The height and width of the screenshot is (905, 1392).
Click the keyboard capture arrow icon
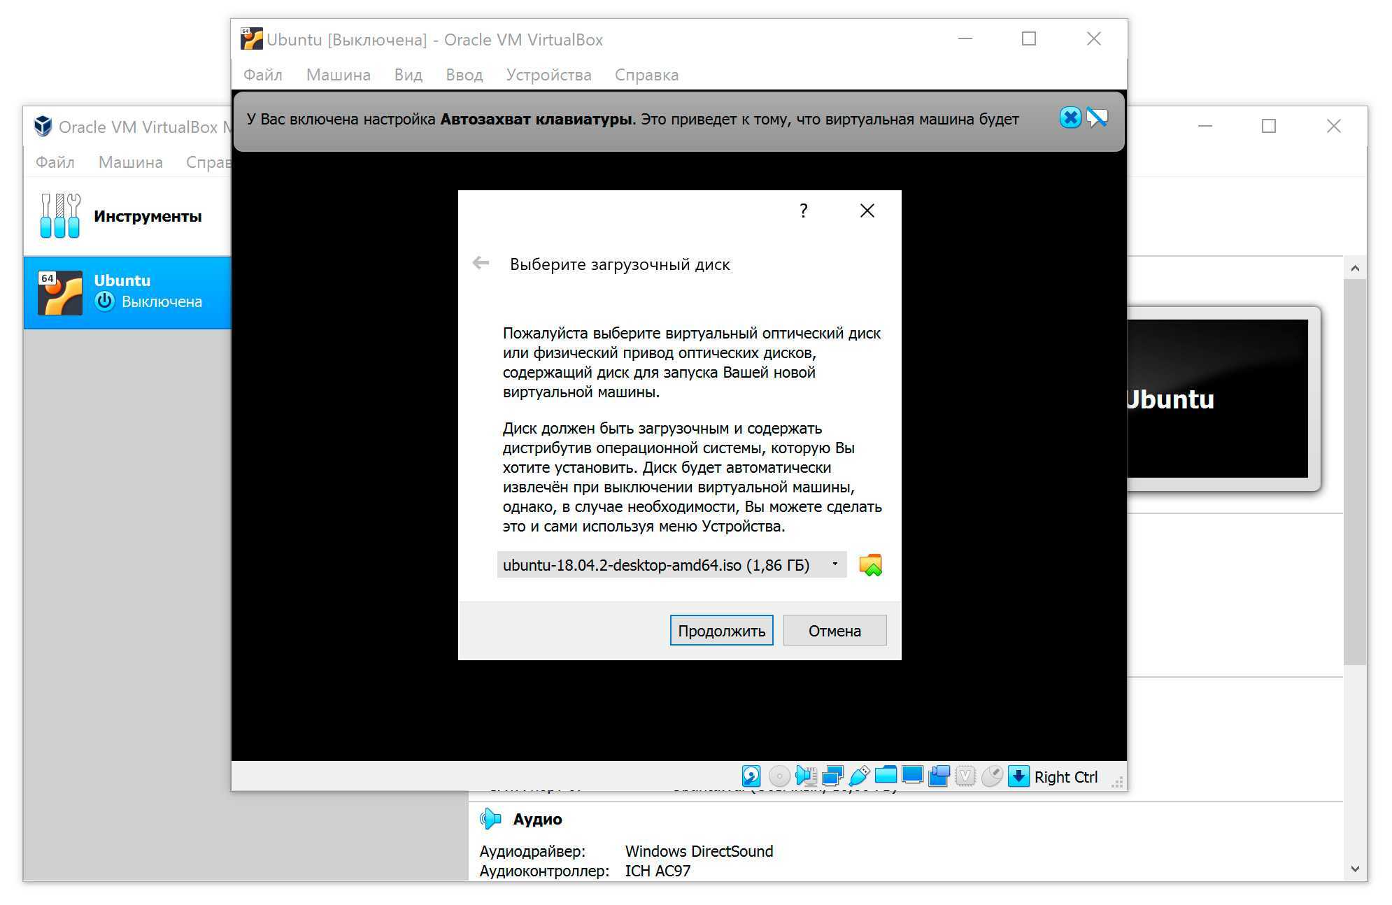click(x=1018, y=776)
